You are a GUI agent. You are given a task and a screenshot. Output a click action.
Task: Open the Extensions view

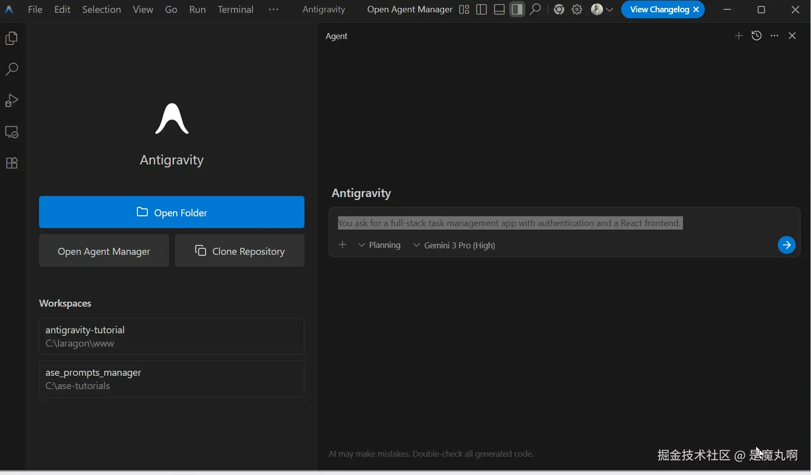[x=12, y=163]
